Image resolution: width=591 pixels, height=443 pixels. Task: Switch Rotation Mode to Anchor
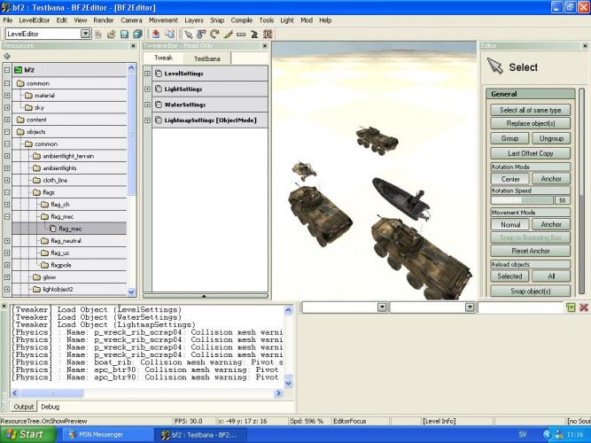551,178
